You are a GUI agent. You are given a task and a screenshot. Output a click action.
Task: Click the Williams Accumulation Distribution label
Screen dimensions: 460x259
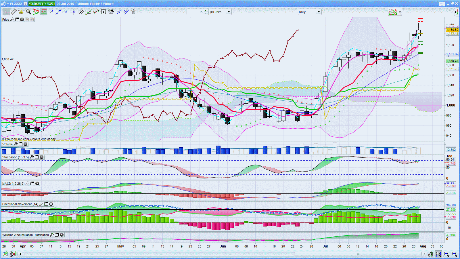pyautogui.click(x=26, y=235)
